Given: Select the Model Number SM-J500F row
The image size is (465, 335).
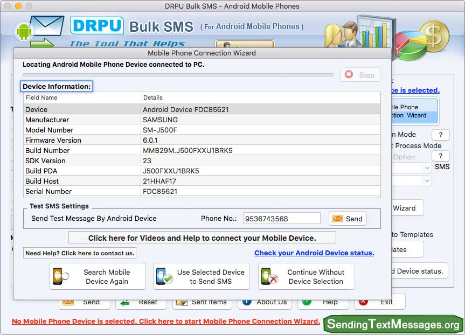Looking at the screenshot, I should (202, 130).
